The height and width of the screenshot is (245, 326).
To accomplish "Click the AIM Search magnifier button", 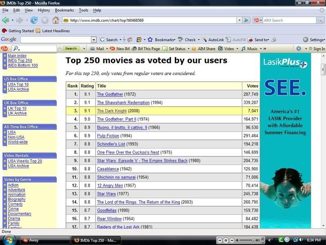I will click(x=320, y=20).
